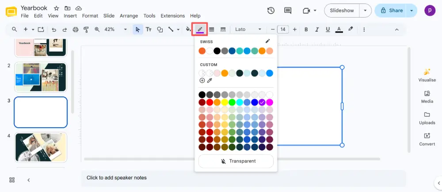Open the Lato font family dropdown
The image size is (442, 192).
pos(248,29)
